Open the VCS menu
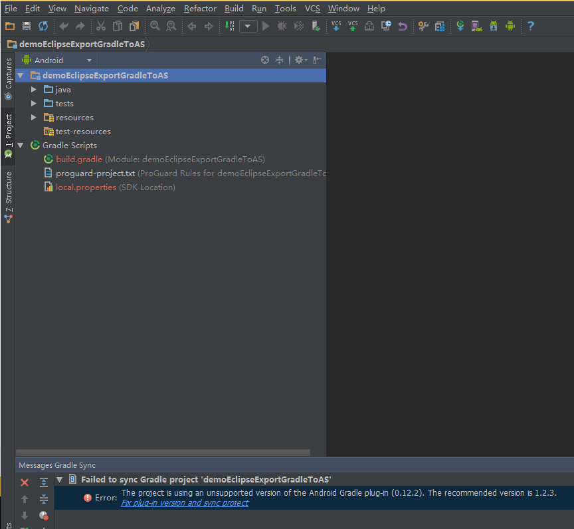 (312, 9)
